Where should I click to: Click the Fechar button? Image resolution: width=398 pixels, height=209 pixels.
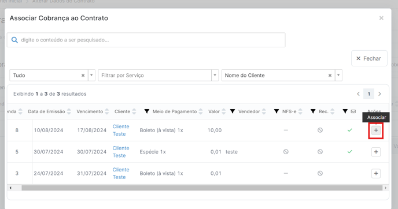pos(369,58)
